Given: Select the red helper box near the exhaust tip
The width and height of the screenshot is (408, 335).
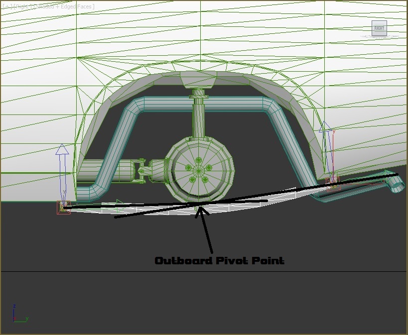Looking at the screenshot, I should (333, 184).
